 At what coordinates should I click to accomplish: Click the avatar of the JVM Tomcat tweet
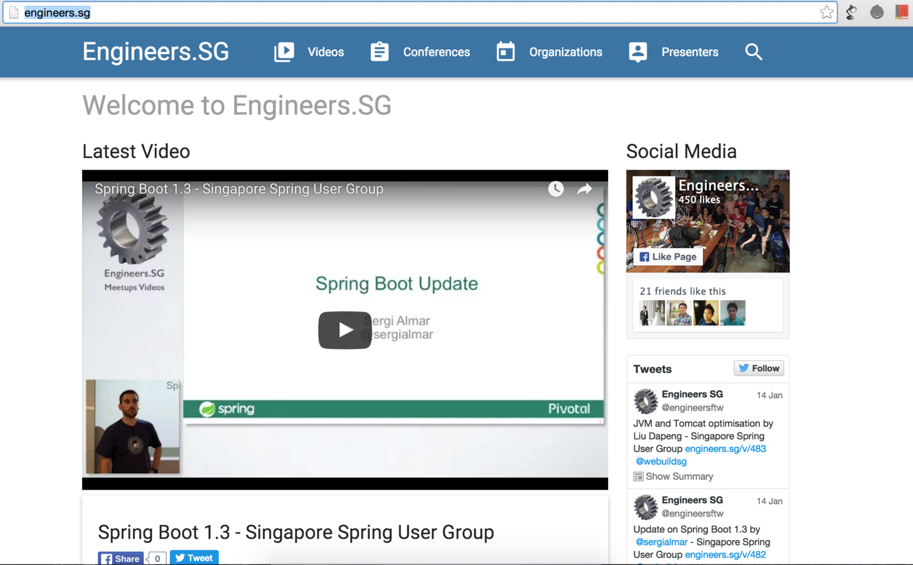point(645,401)
